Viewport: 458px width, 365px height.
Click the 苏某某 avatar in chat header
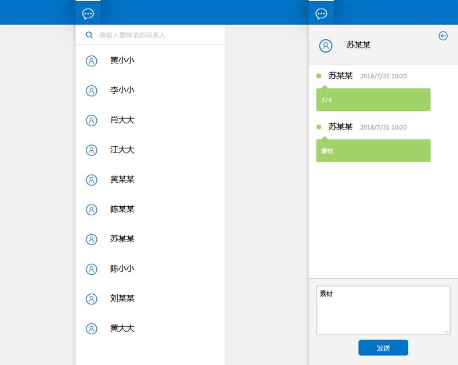point(326,46)
